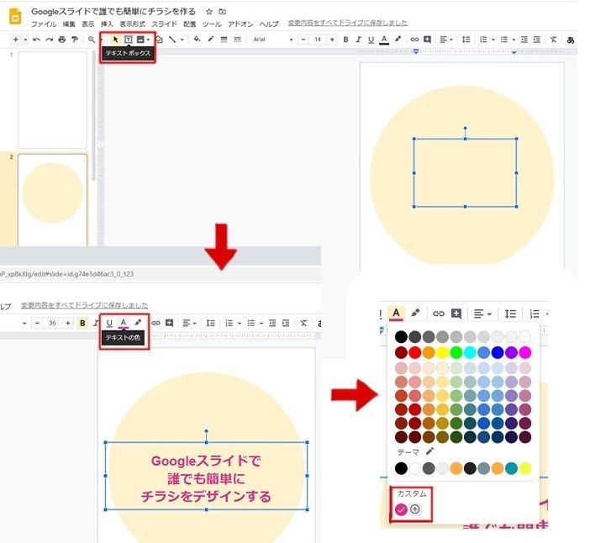Click the insert image icon
The image size is (606, 543).
pyautogui.click(x=140, y=40)
